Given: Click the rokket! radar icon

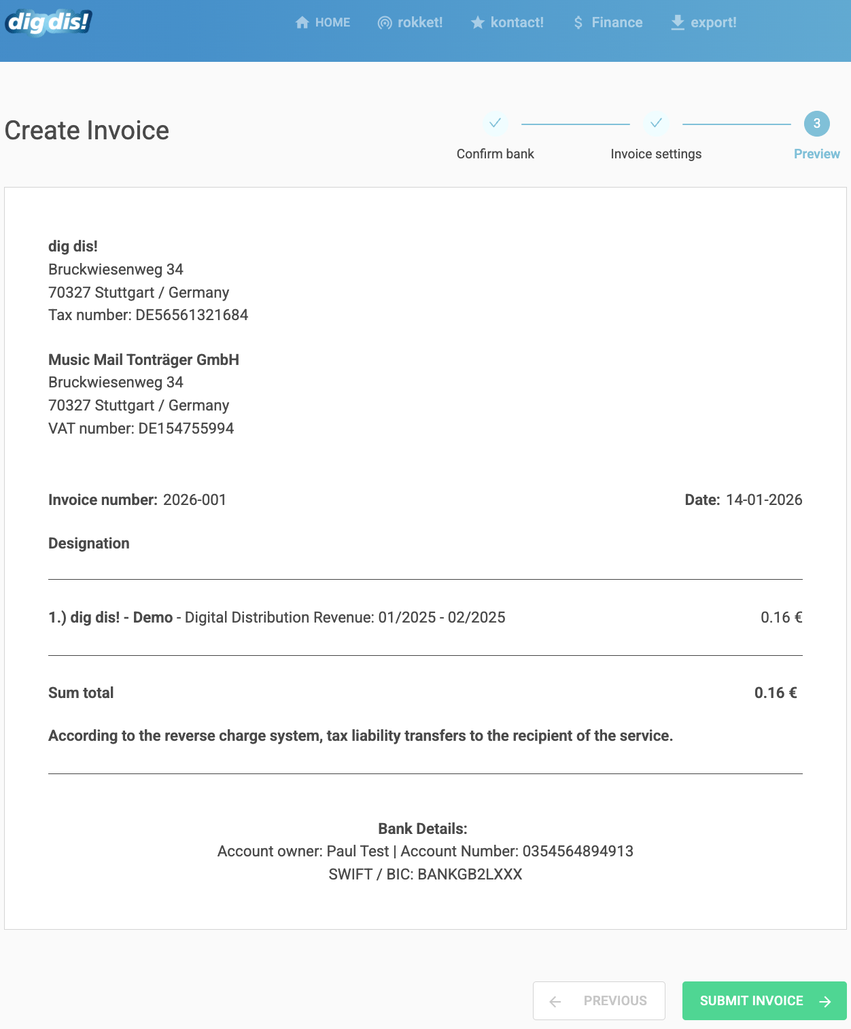Looking at the screenshot, I should (x=385, y=23).
